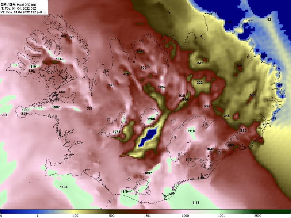
Task: Click the map value 928
Action: pyautogui.click(x=111, y=85)
